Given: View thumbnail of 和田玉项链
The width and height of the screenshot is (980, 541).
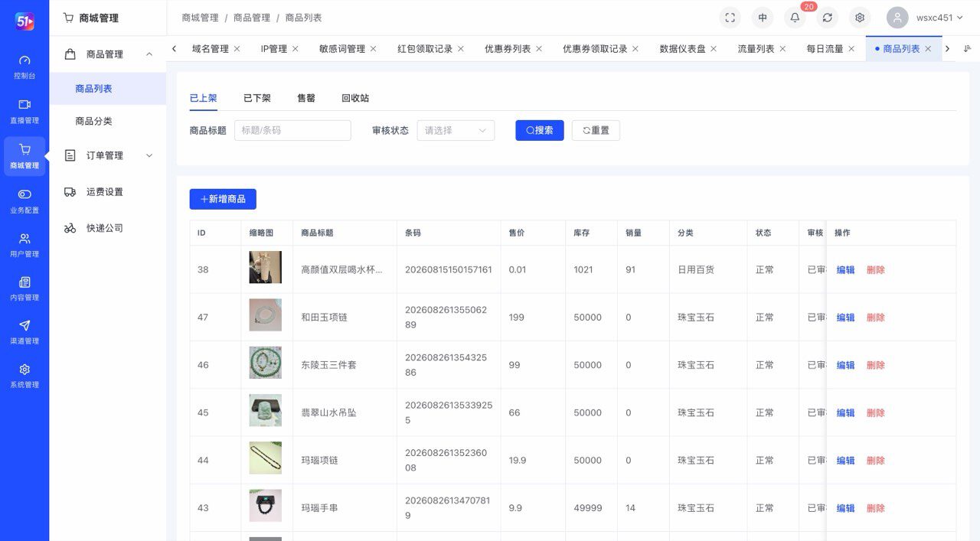Looking at the screenshot, I should 265,315.
